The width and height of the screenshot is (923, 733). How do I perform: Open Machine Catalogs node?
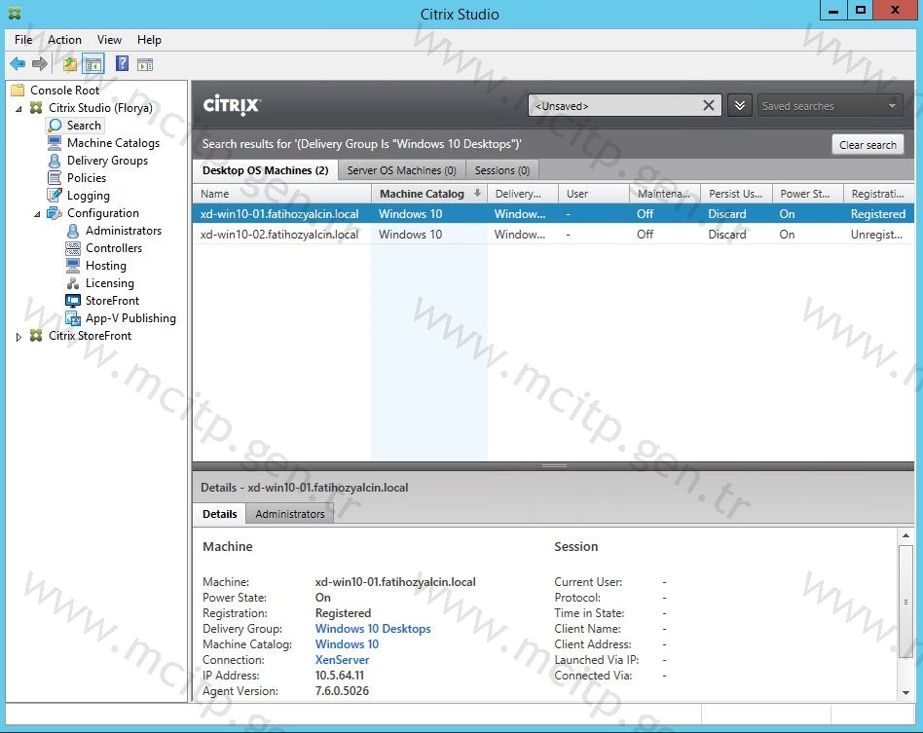pyautogui.click(x=113, y=142)
